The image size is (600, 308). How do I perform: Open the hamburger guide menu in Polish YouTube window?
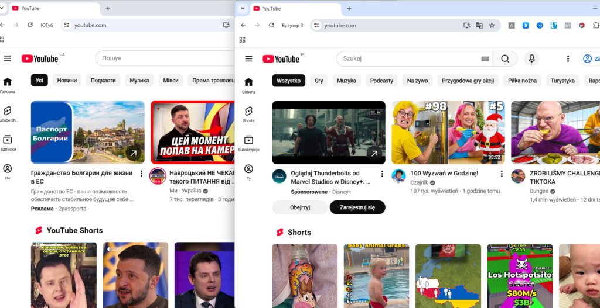248,58
